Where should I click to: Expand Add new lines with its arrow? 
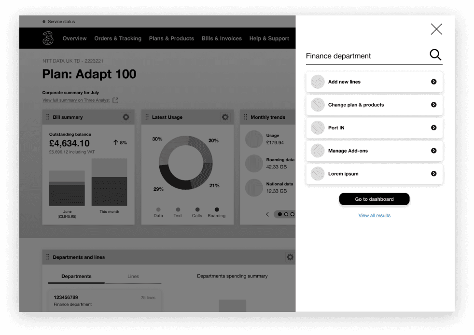[x=433, y=82]
